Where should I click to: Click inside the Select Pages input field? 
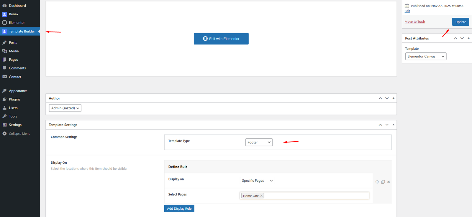(316, 196)
